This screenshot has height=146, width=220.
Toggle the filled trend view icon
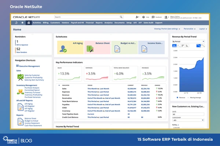[x=198, y=46]
